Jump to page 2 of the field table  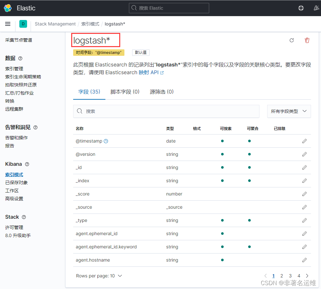tap(282, 276)
